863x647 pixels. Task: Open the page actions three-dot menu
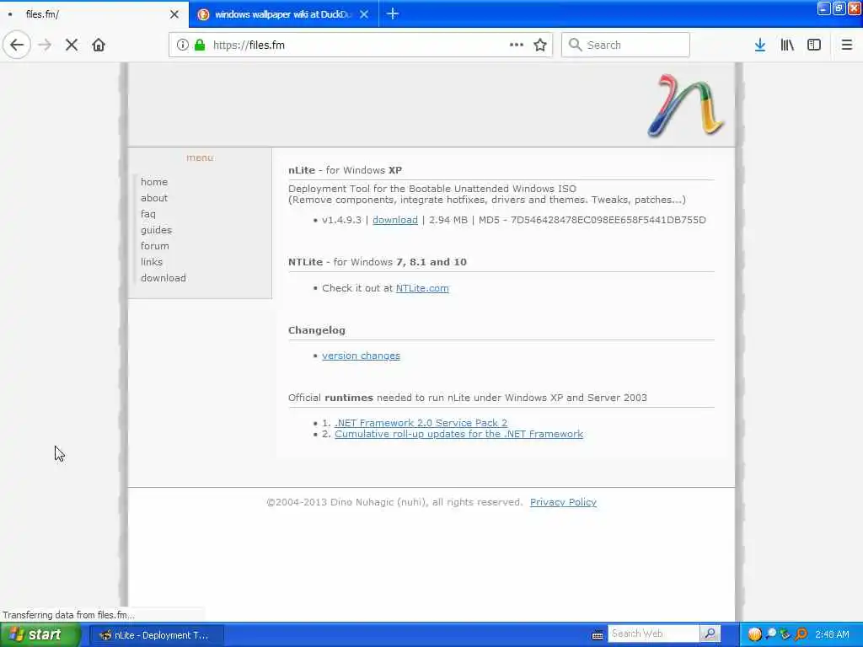click(x=517, y=45)
